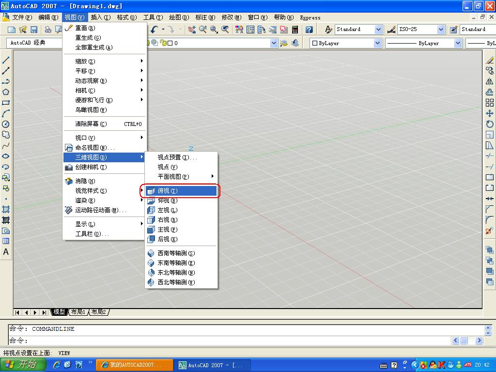Click the AutoCAD 2007 taskbar button
Image resolution: width=496 pixels, height=372 pixels.
(213, 365)
